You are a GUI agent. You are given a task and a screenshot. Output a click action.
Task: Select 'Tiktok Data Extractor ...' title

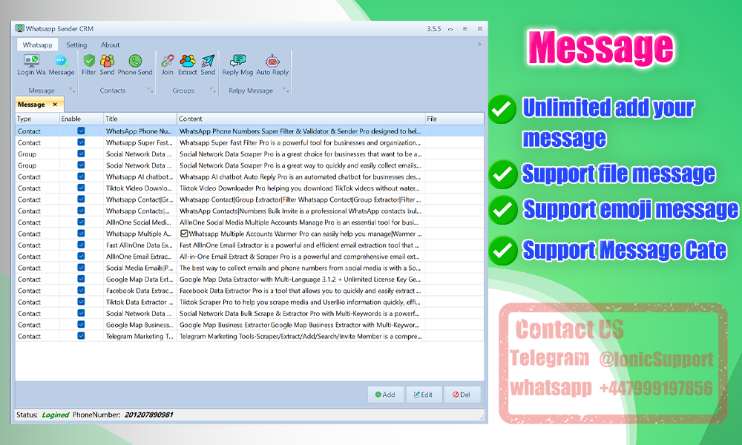pos(140,302)
